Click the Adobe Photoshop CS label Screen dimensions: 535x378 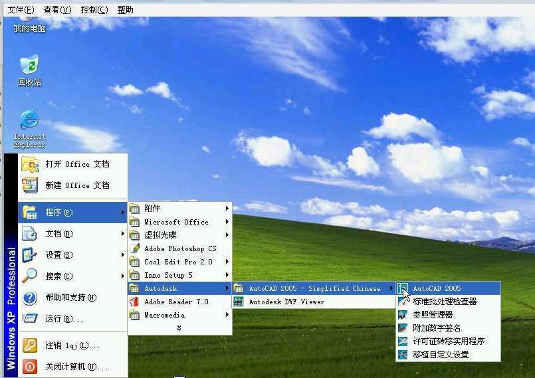click(x=180, y=248)
